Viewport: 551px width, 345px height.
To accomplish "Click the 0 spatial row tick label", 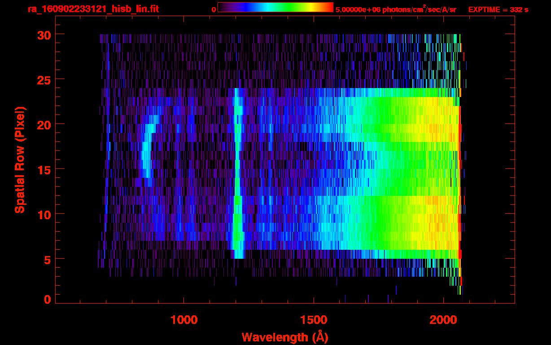I will point(47,299).
